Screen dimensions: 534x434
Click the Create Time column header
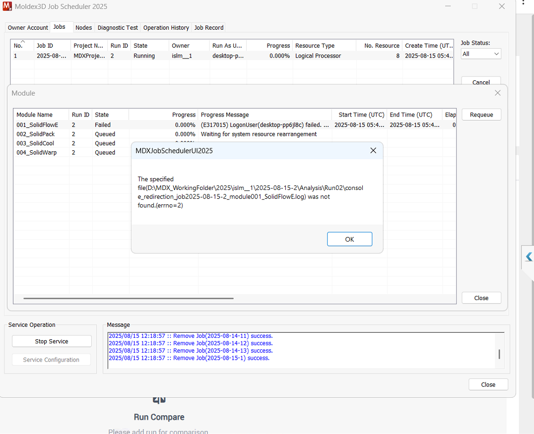[x=428, y=46]
